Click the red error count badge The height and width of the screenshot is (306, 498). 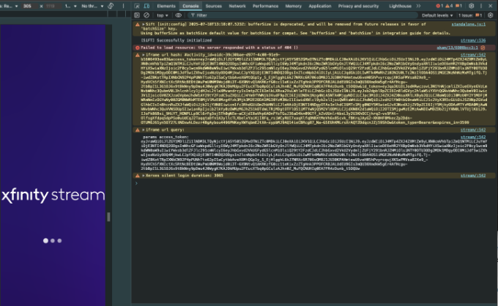click(x=439, y=6)
